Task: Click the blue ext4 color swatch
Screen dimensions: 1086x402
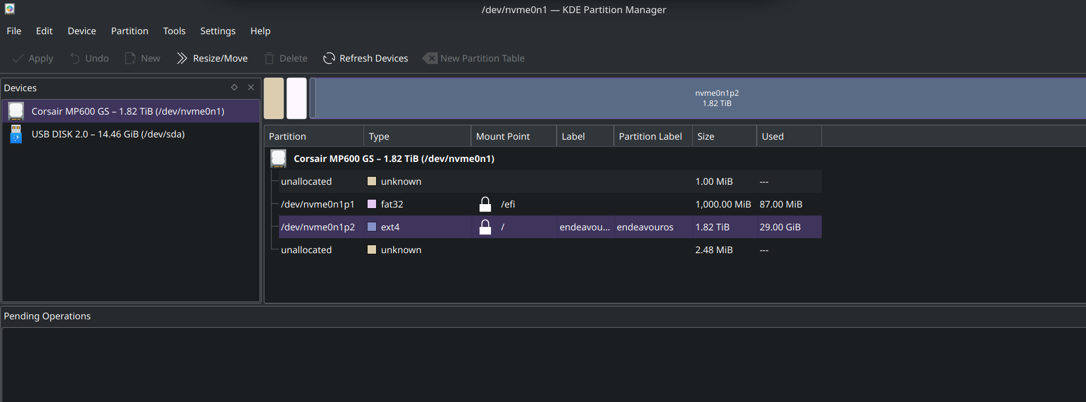Action: (372, 227)
